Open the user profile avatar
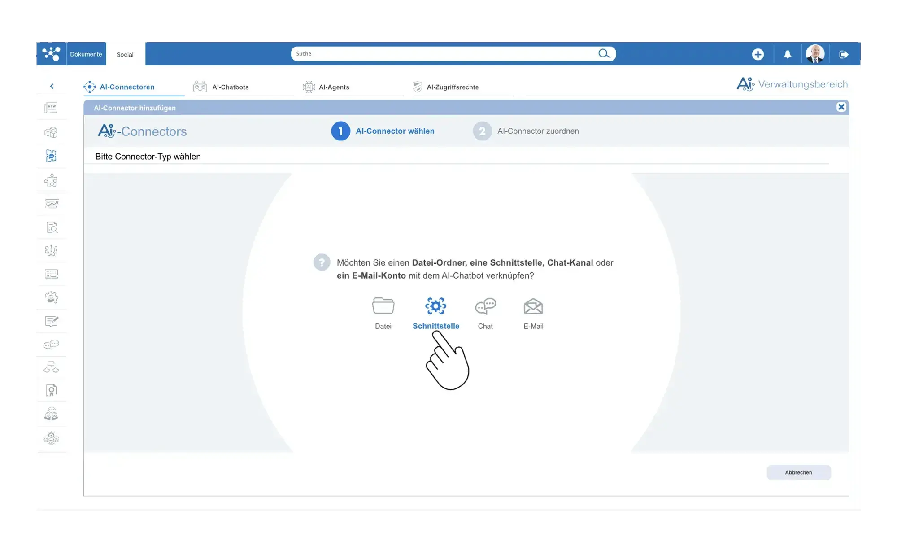 tap(815, 54)
